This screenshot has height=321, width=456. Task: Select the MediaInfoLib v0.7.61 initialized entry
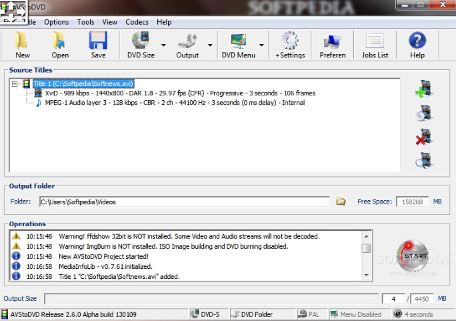click(105, 266)
